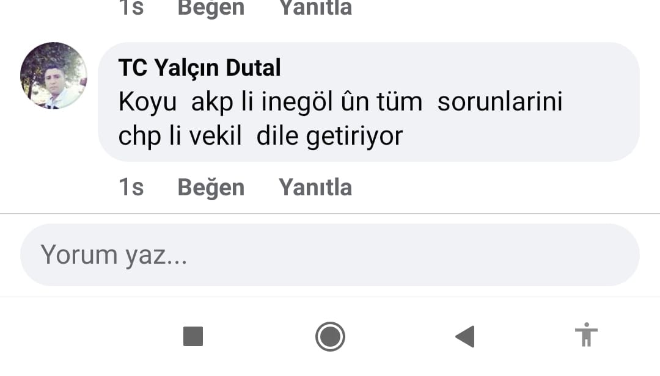Screen dimensions: 660x376
Task: Go back using the triangle navigation icon
Action: click(465, 336)
